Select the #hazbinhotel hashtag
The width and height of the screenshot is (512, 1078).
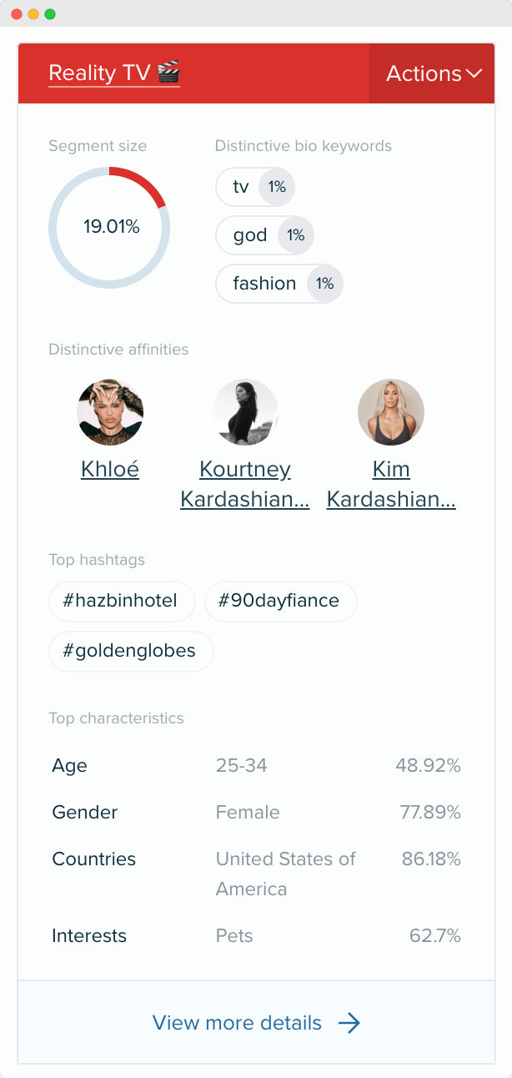[x=122, y=601]
